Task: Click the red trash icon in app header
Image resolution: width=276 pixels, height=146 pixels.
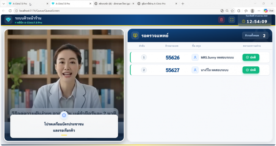Action: point(221,20)
